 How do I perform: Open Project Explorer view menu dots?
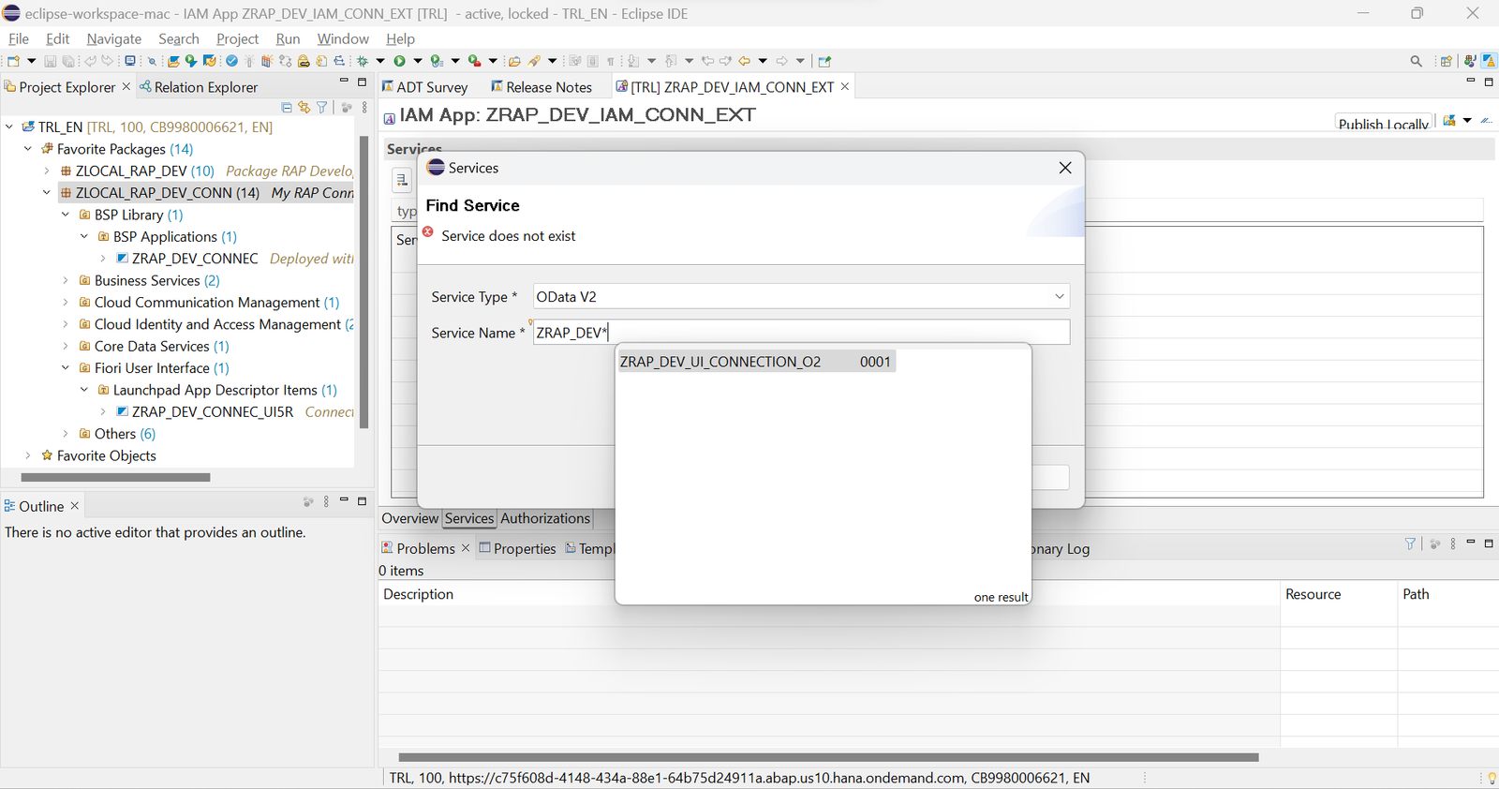pyautogui.click(x=364, y=108)
